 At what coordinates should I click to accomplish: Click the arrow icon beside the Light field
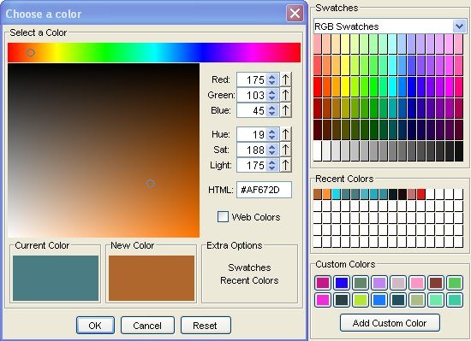tap(286, 165)
